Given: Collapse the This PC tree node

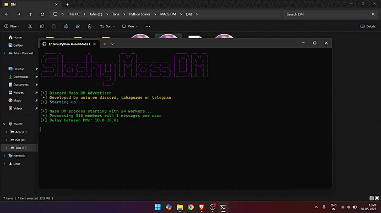Looking at the screenshot, I should pyautogui.click(x=4, y=124).
